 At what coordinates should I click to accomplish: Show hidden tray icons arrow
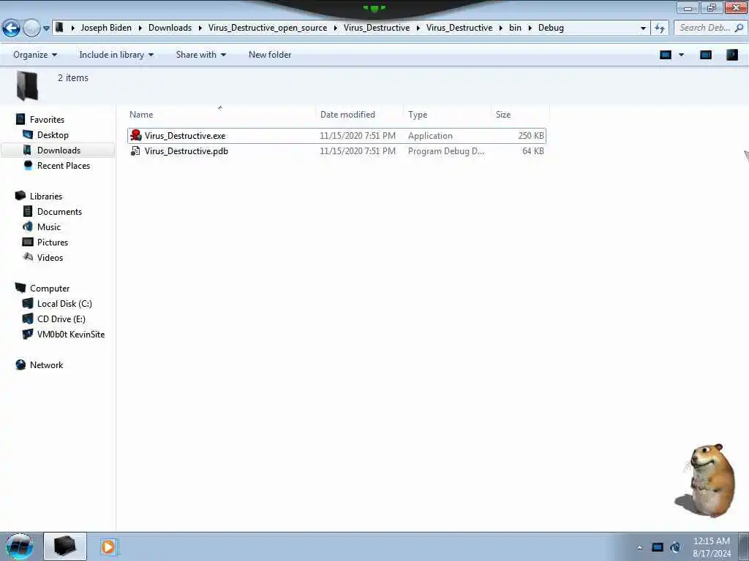(639, 547)
